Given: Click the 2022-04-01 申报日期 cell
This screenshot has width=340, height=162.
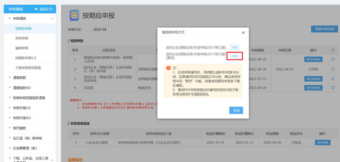Looking at the screenshot, I should click(285, 69).
